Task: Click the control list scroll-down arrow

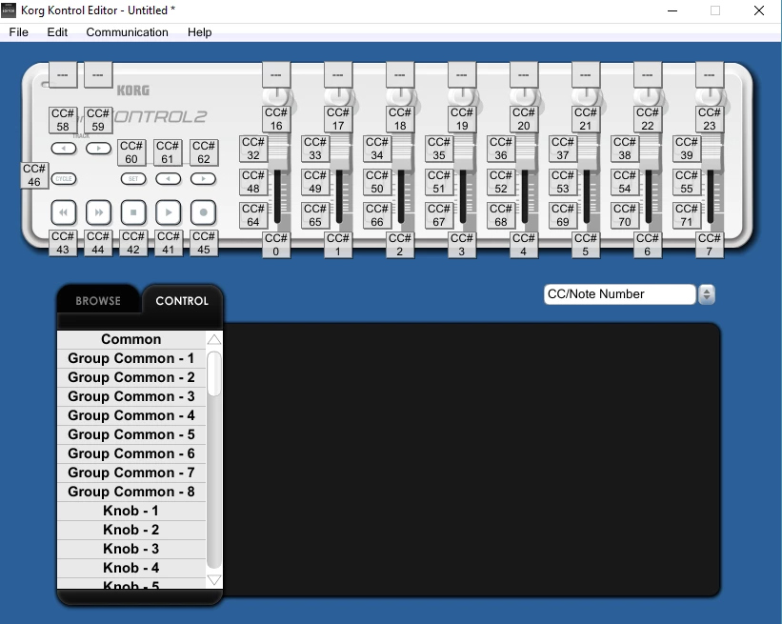Action: click(x=214, y=579)
